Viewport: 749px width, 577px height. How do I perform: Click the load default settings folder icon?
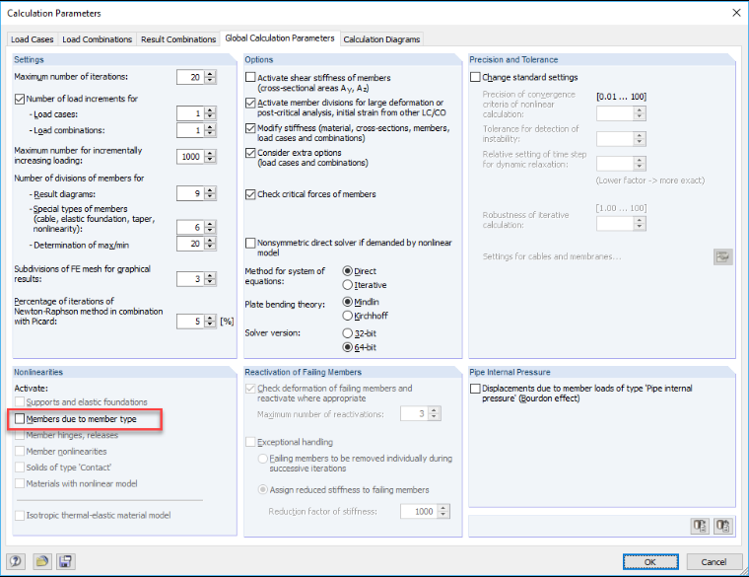(42, 561)
